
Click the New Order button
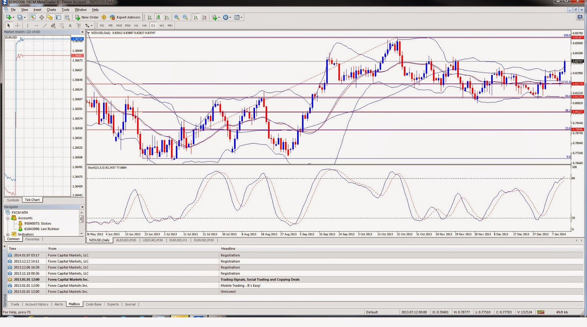pos(87,17)
